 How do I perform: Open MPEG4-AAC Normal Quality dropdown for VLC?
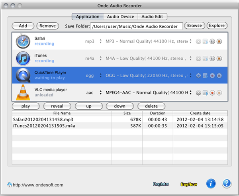tap(149, 92)
